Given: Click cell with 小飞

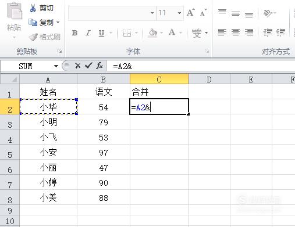Looking at the screenshot, I should tap(48, 137).
